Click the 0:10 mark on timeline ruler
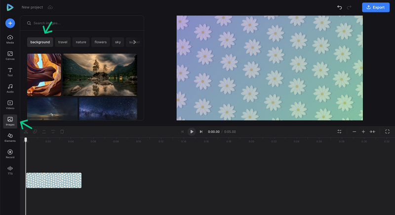Viewport: 395px width, 215px height. pos(139,141)
